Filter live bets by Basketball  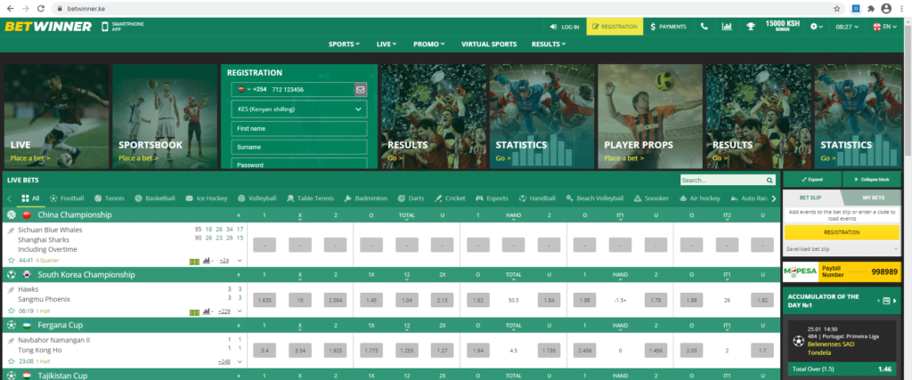click(x=155, y=198)
